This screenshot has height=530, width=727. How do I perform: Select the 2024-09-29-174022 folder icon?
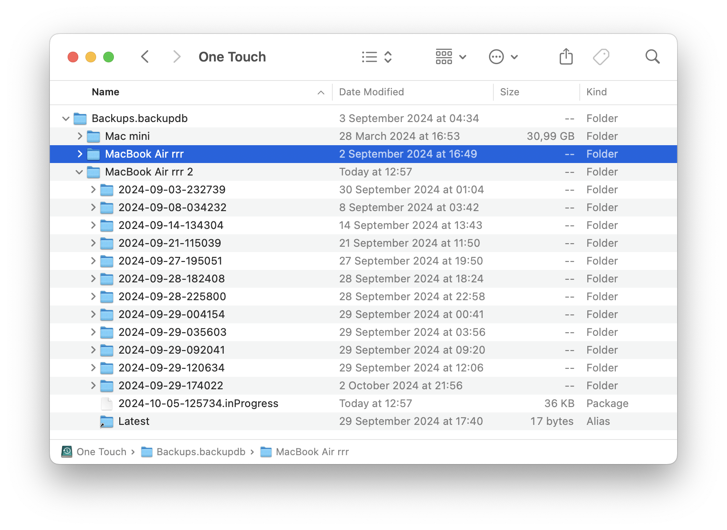pyautogui.click(x=107, y=386)
